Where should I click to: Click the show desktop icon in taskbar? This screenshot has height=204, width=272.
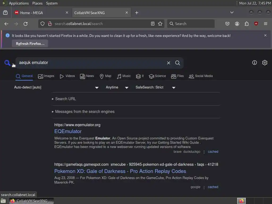[3, 201]
